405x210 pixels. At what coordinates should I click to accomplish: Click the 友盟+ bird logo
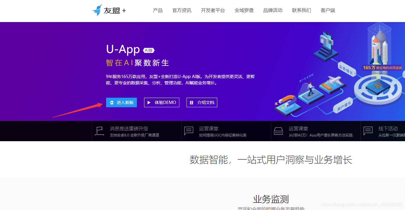(x=109, y=10)
